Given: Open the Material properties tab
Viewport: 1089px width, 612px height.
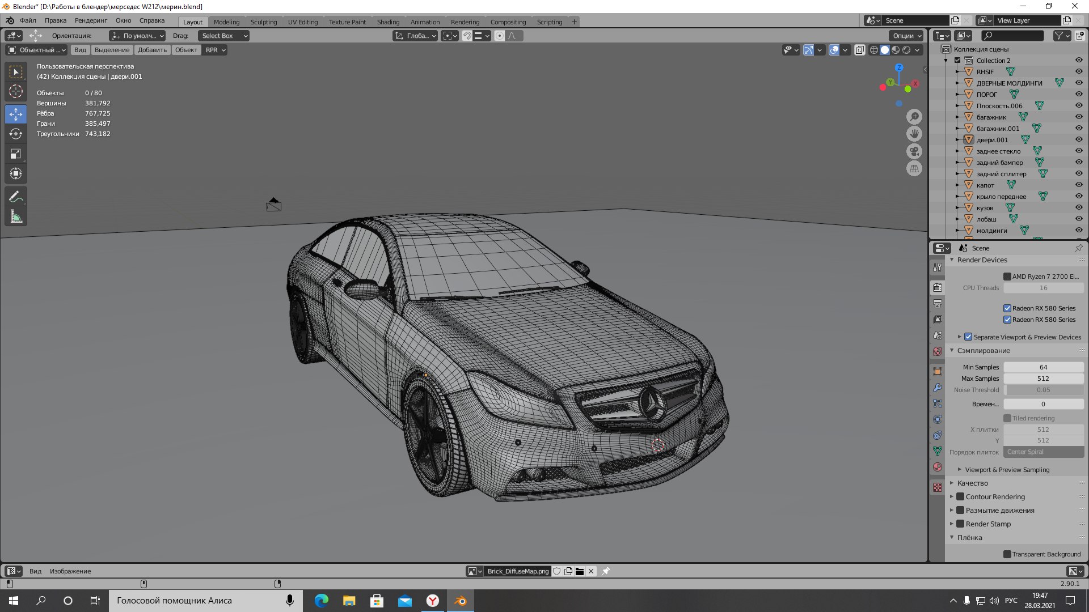Looking at the screenshot, I should point(938,467).
